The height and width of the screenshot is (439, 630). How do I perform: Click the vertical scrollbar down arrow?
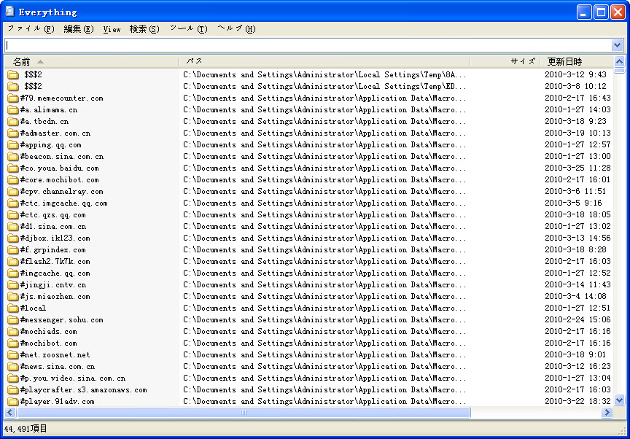(x=620, y=400)
